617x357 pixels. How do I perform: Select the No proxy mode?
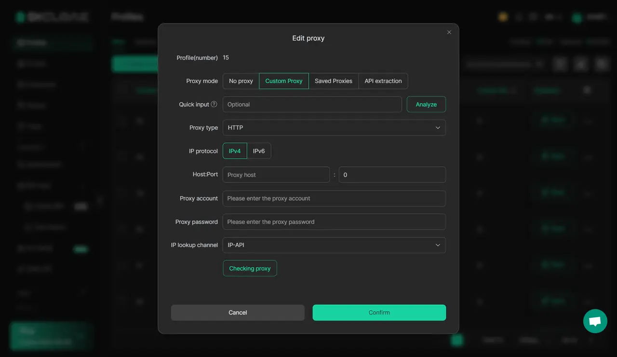(241, 81)
